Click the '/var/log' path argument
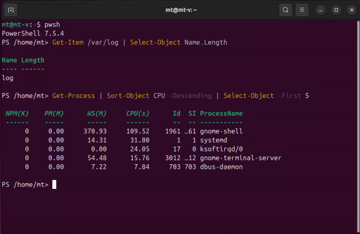 tap(103, 43)
